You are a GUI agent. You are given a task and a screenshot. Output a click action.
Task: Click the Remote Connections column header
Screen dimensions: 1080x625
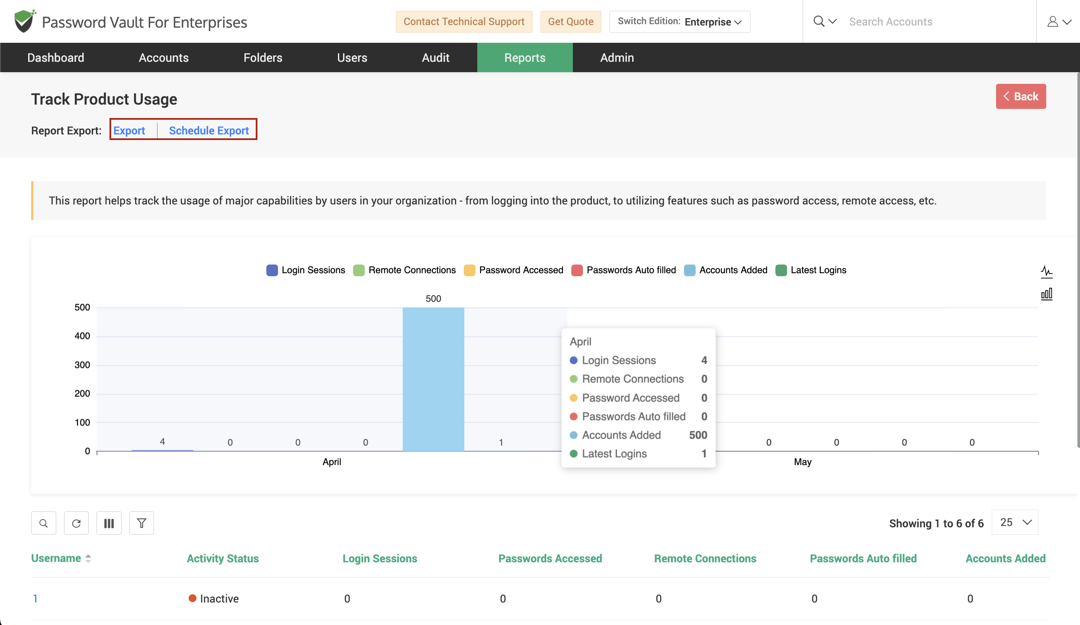click(x=705, y=558)
